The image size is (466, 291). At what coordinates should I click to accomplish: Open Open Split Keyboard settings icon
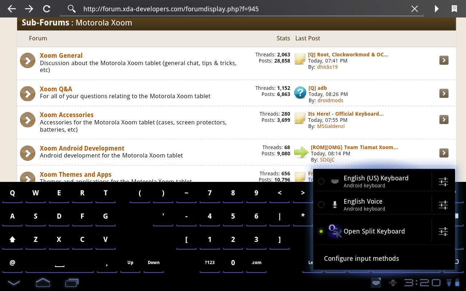point(443,231)
